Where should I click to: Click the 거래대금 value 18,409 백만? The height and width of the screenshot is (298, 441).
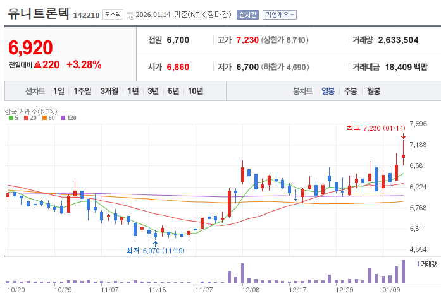tap(406, 67)
